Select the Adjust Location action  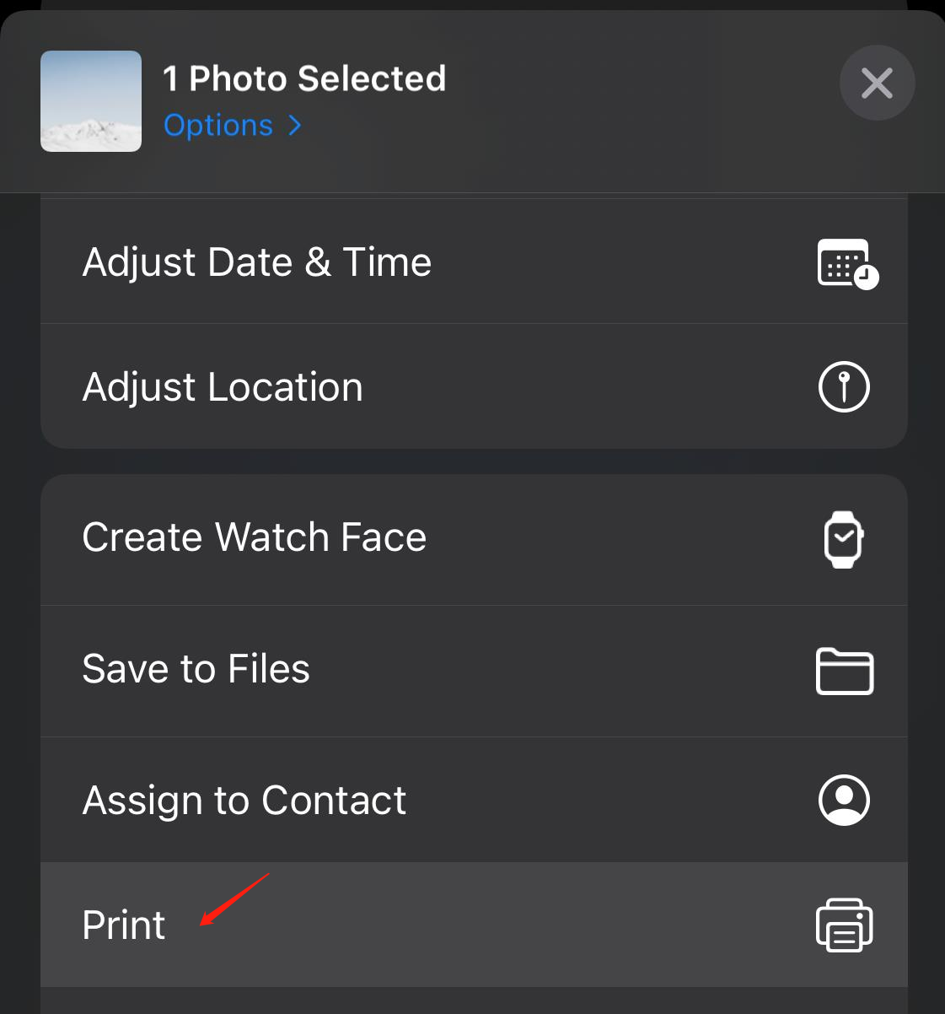(x=474, y=386)
